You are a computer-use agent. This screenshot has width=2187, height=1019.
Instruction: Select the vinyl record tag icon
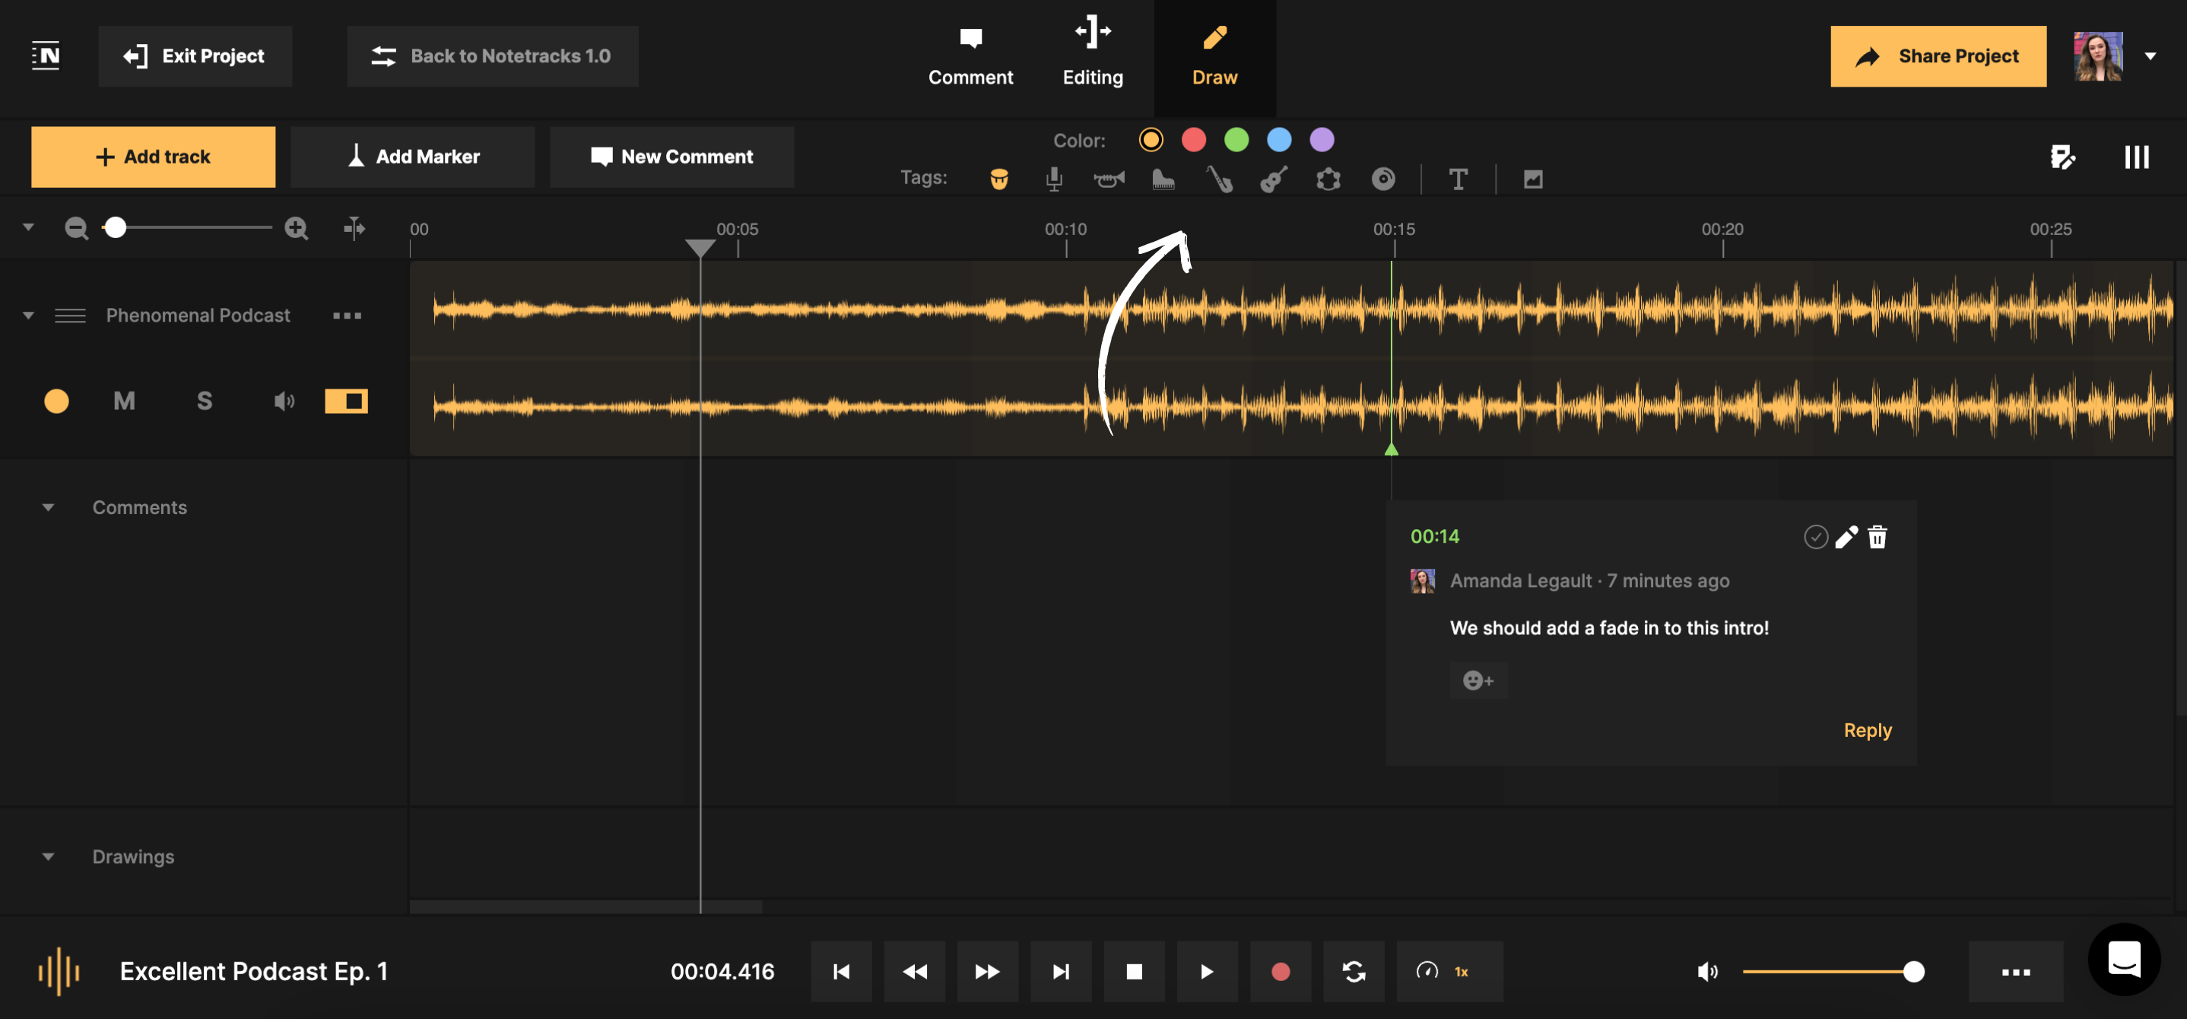click(x=1382, y=179)
